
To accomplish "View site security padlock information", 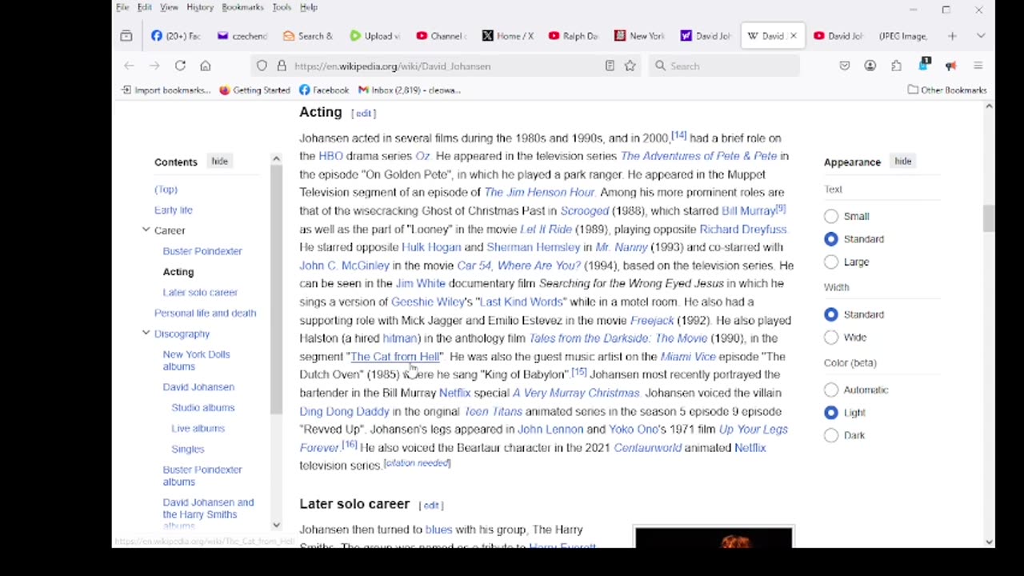I will (281, 66).
